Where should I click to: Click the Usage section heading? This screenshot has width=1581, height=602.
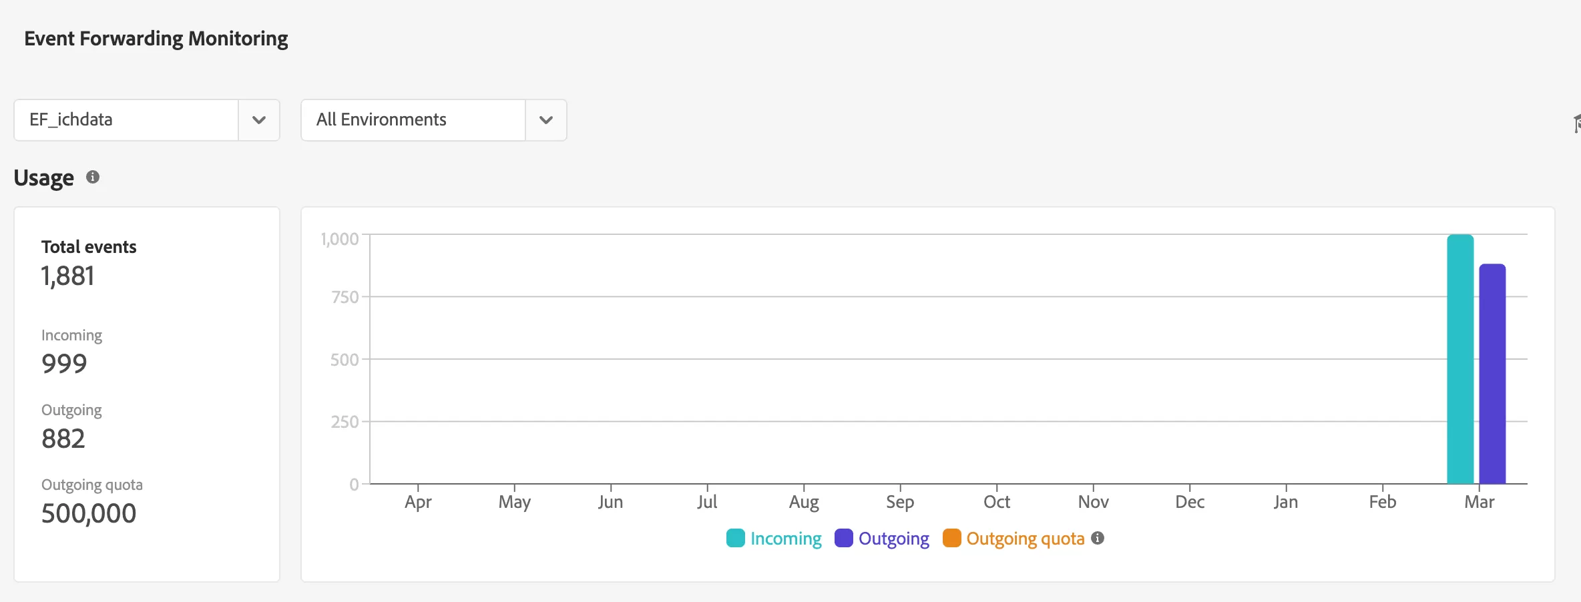coord(44,178)
